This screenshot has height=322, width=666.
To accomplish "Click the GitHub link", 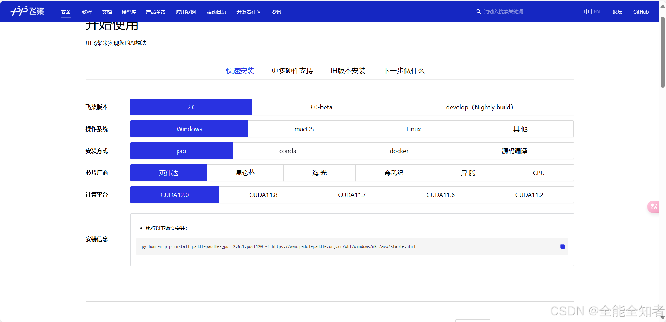I will tap(641, 12).
